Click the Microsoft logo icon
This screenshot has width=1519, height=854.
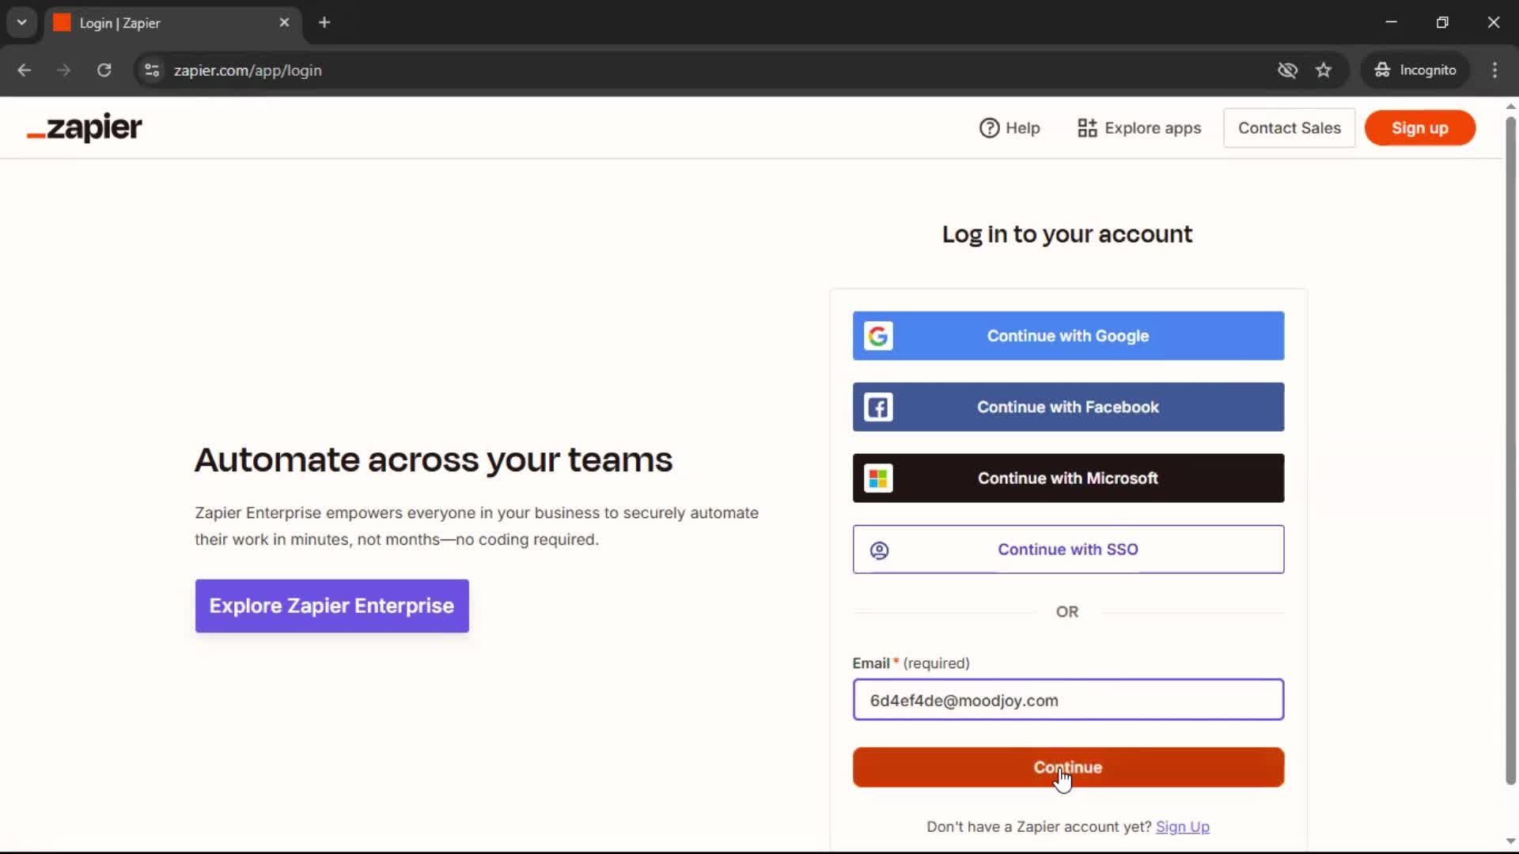[x=878, y=478]
